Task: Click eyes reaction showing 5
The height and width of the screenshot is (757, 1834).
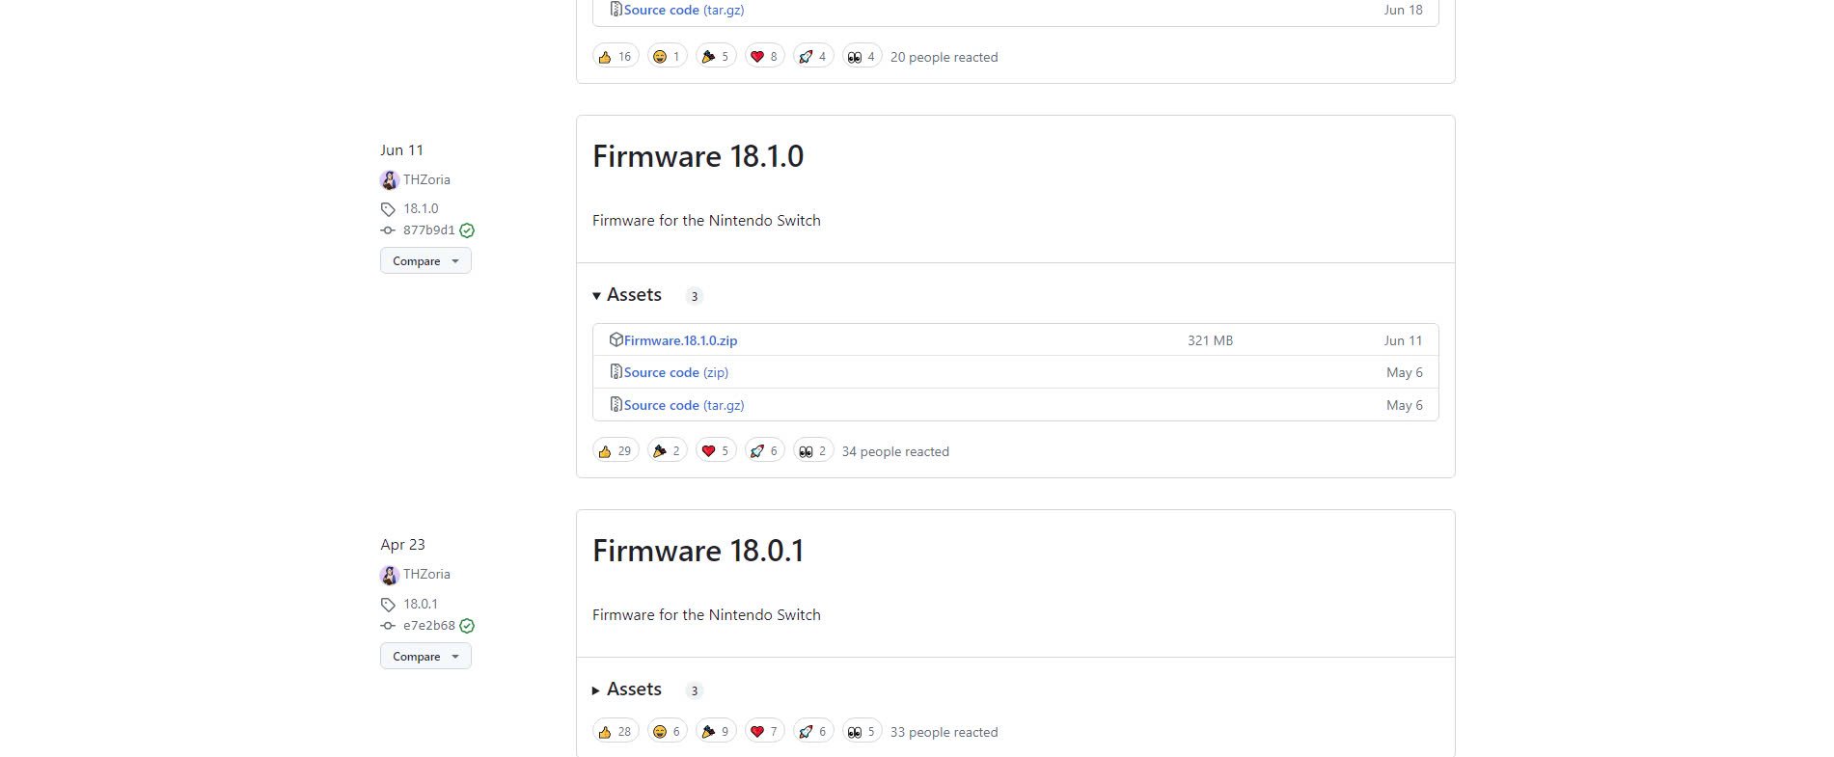Action: tap(862, 731)
